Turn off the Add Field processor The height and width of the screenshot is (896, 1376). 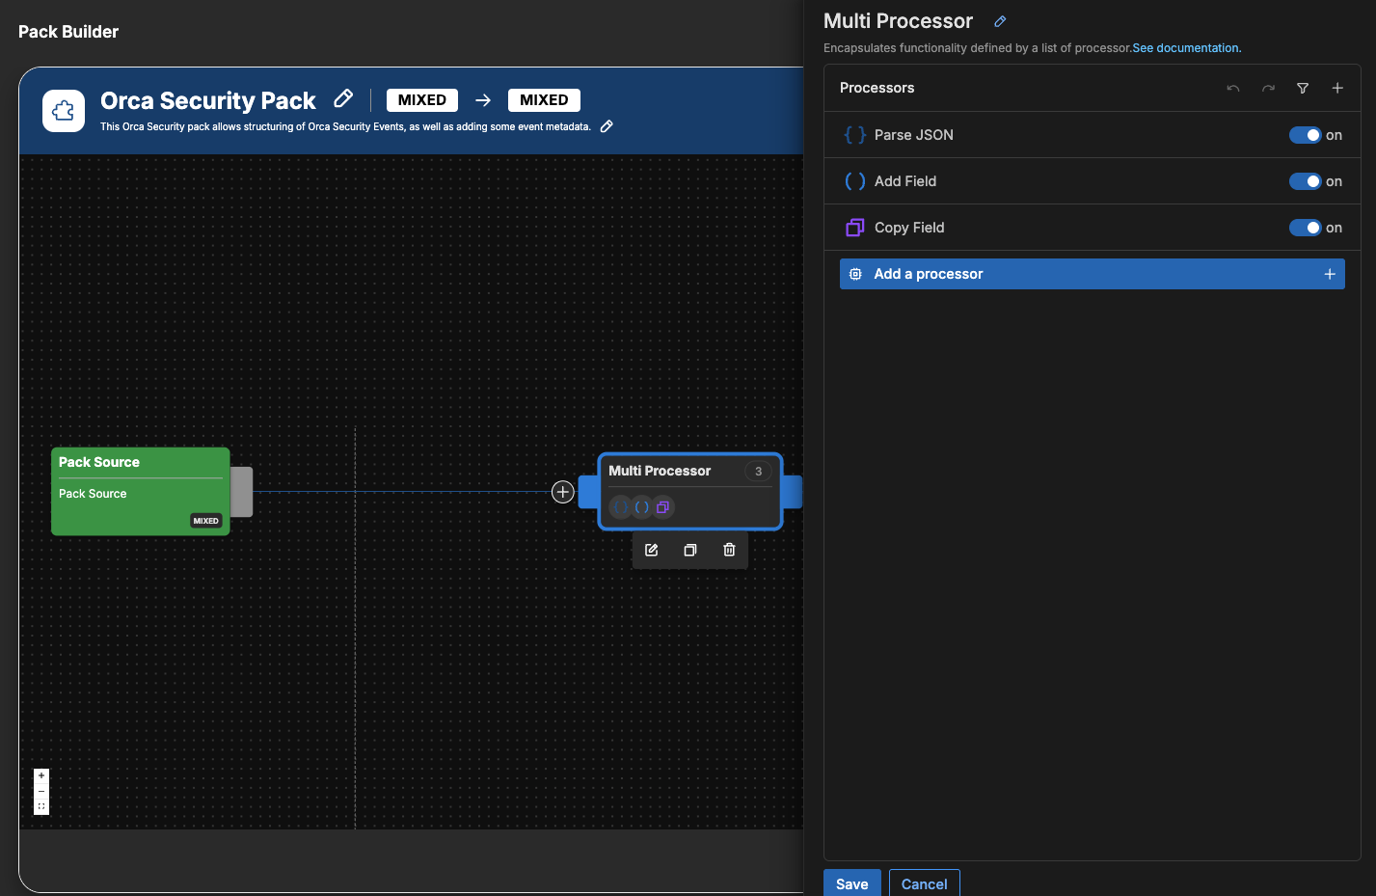coord(1305,181)
